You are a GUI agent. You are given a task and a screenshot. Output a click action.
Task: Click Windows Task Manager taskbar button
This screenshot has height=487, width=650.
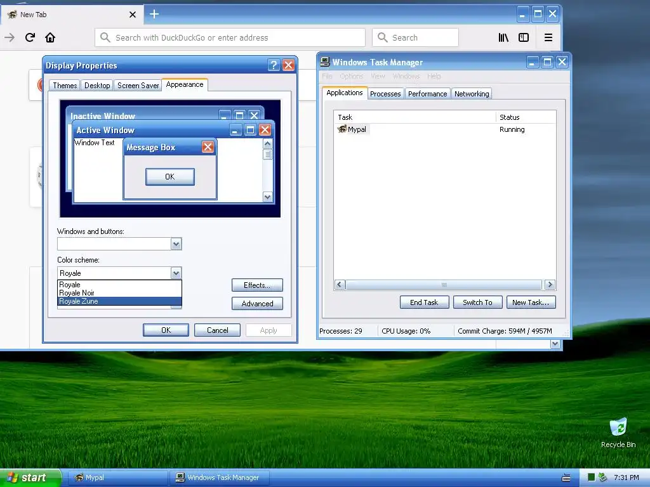coord(220,477)
